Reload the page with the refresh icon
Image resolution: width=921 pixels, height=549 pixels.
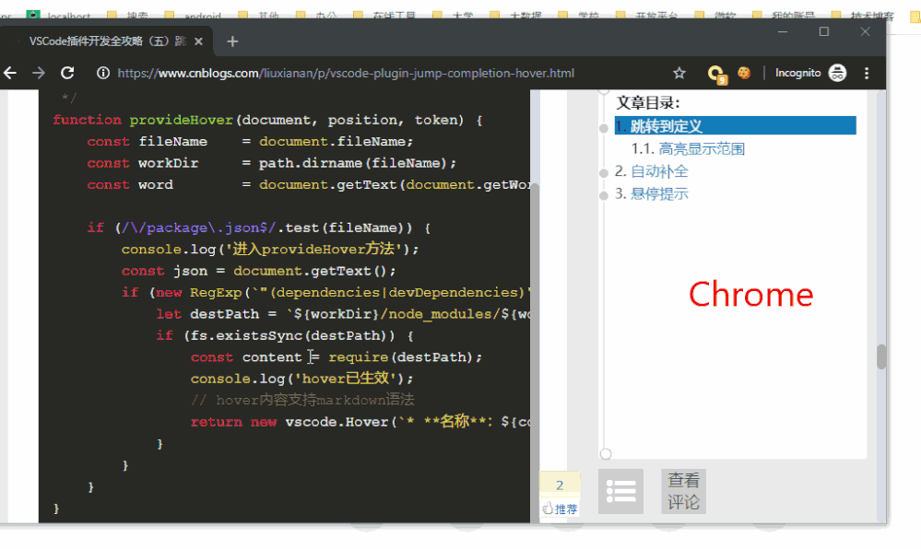click(67, 73)
